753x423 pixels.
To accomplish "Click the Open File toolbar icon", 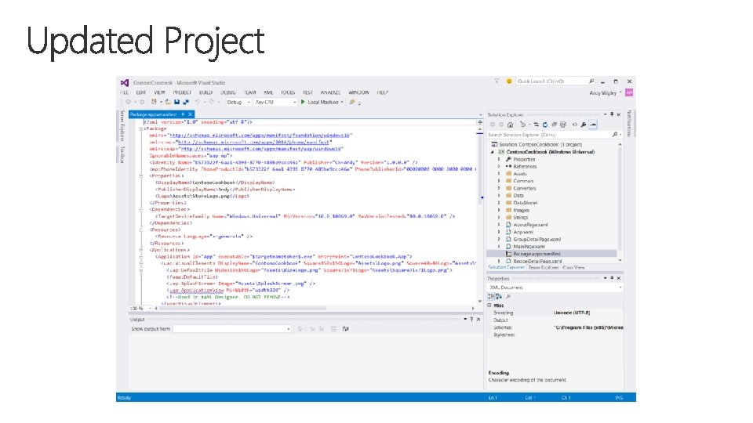I will pyautogui.click(x=168, y=102).
